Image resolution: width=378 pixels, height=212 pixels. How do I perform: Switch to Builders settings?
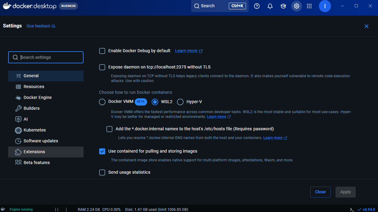pyautogui.click(x=46, y=108)
